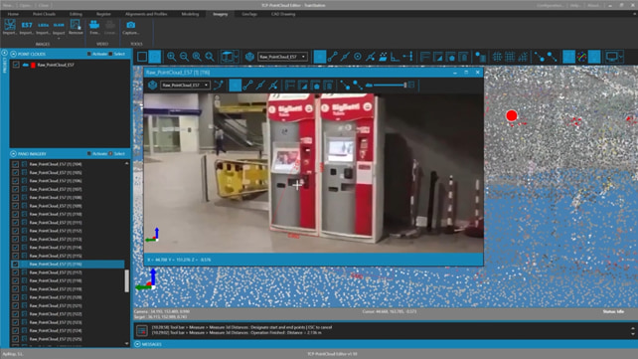Close the panorama image window
Screen dimensions: 638x359
coord(478,73)
